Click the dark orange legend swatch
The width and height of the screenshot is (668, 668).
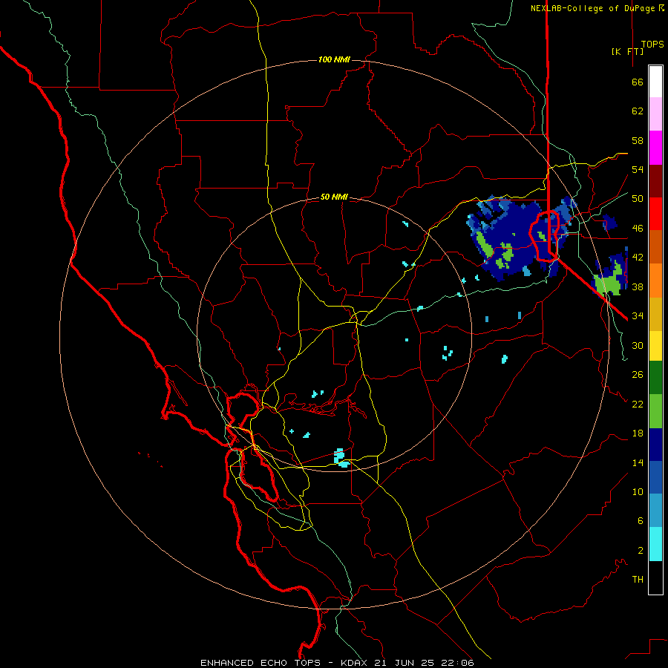click(655, 247)
